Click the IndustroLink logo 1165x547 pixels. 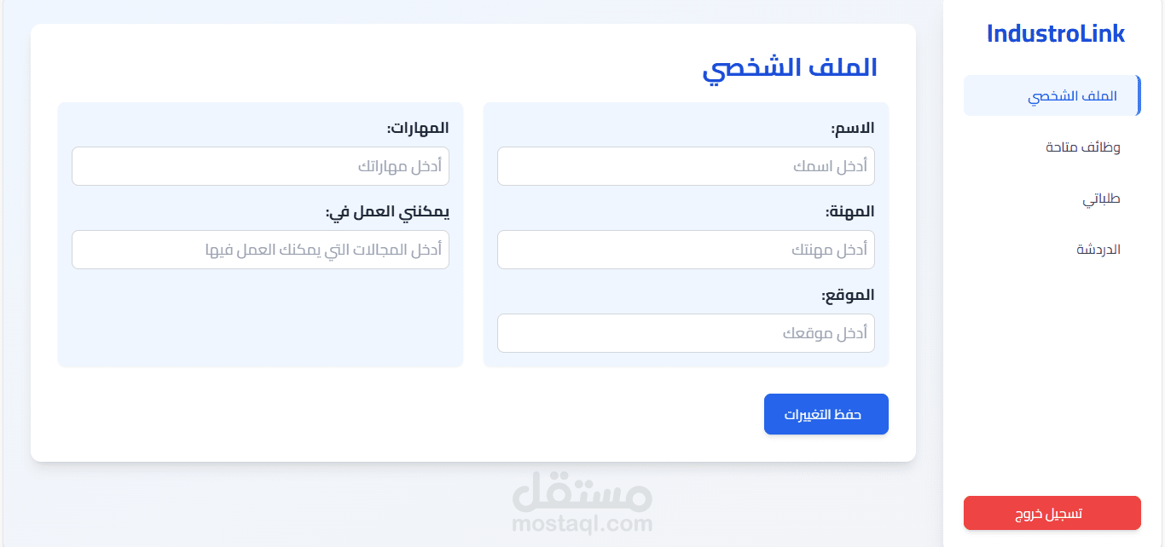coord(1055,34)
